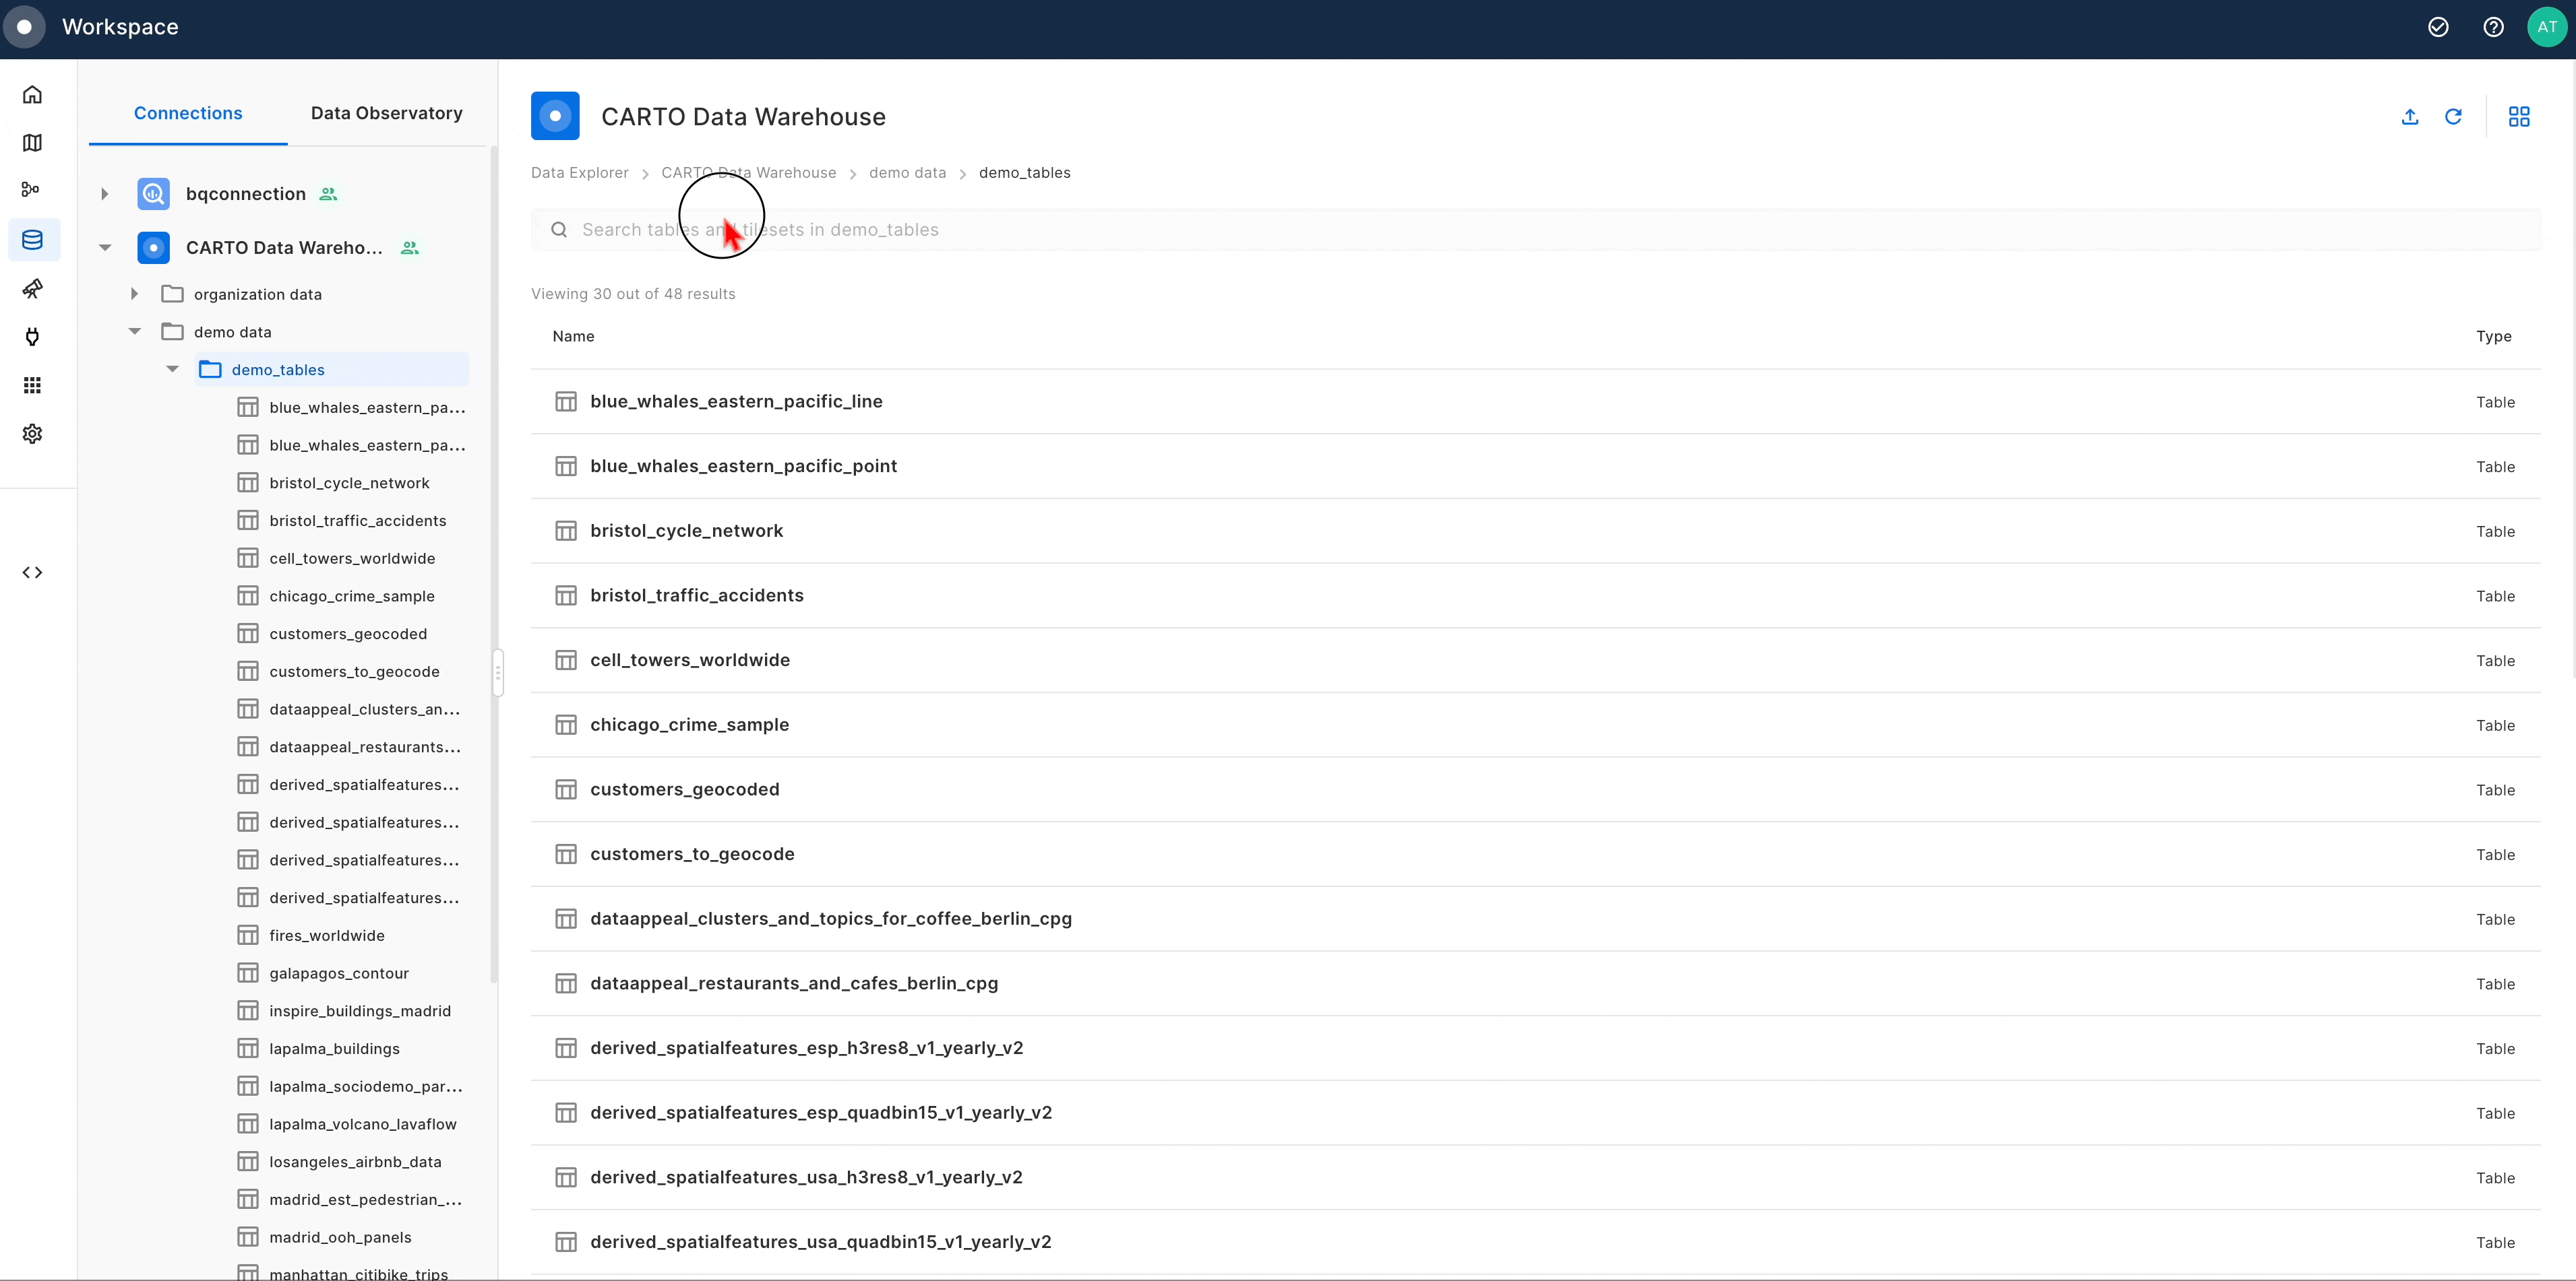This screenshot has width=2576, height=1281.
Task: Expand the bqconnection tree node
Action: click(104, 194)
